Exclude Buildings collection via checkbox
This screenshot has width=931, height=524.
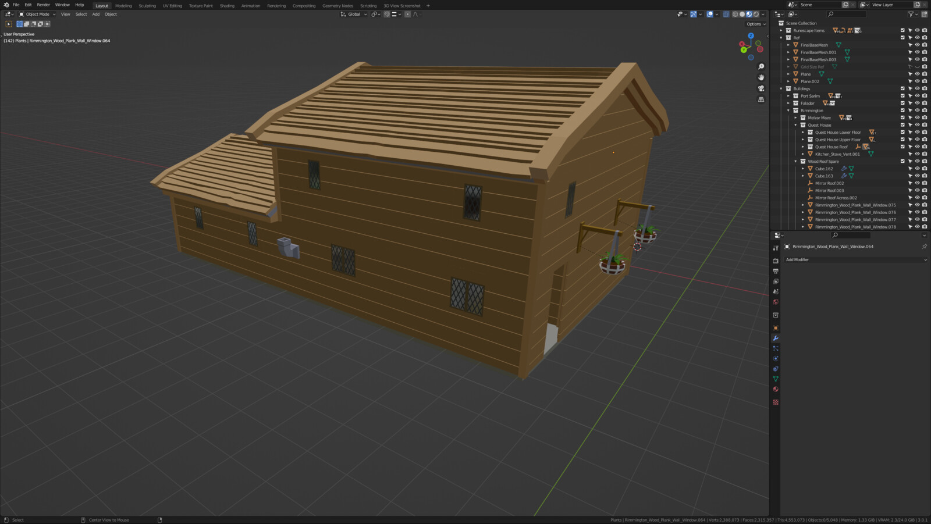click(902, 88)
